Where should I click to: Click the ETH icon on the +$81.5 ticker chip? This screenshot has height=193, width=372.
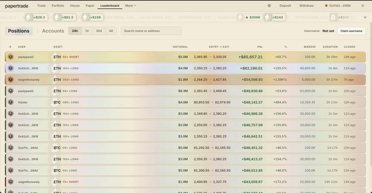point(57,17)
